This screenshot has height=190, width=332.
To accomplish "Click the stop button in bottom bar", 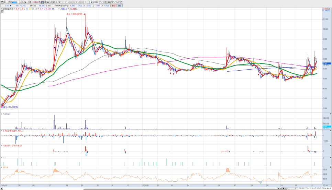I will [284, 188].
